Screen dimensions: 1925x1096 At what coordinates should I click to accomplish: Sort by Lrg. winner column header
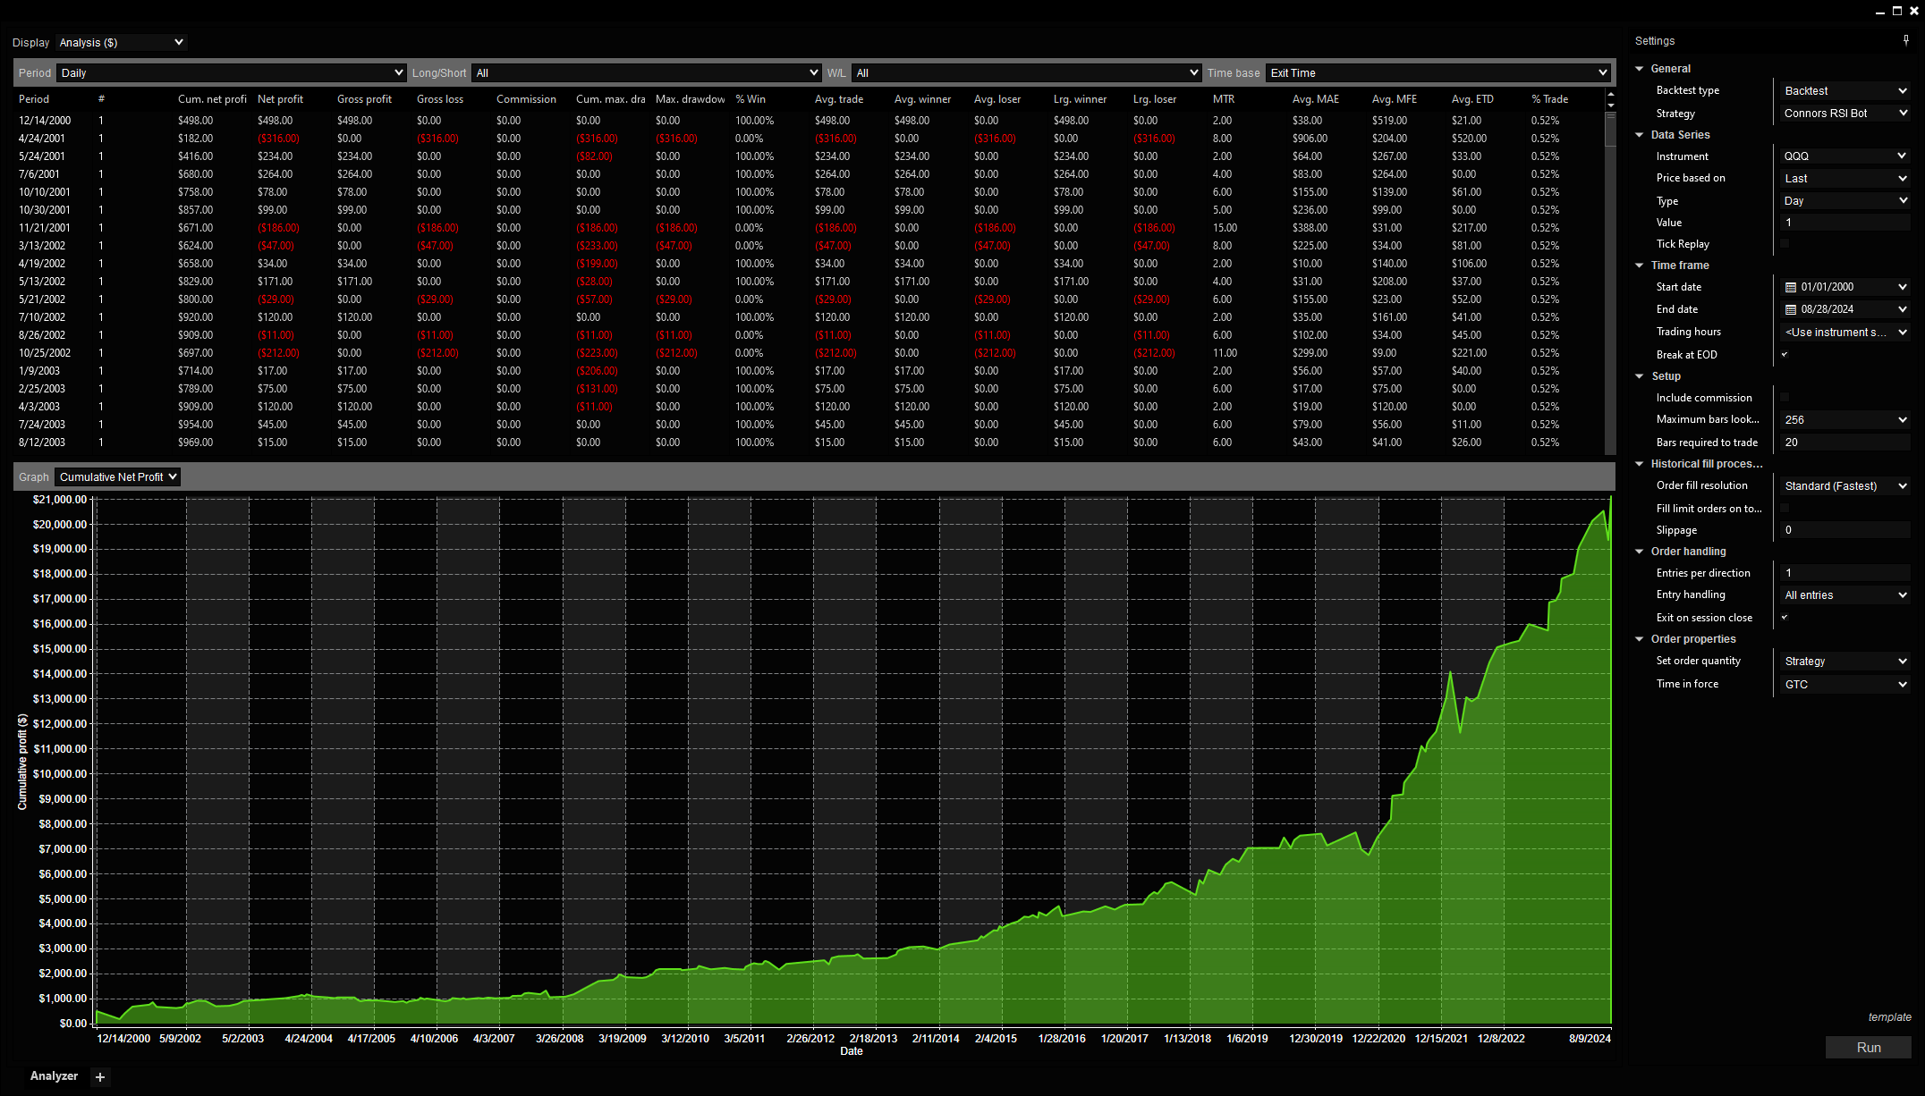[x=1080, y=99]
